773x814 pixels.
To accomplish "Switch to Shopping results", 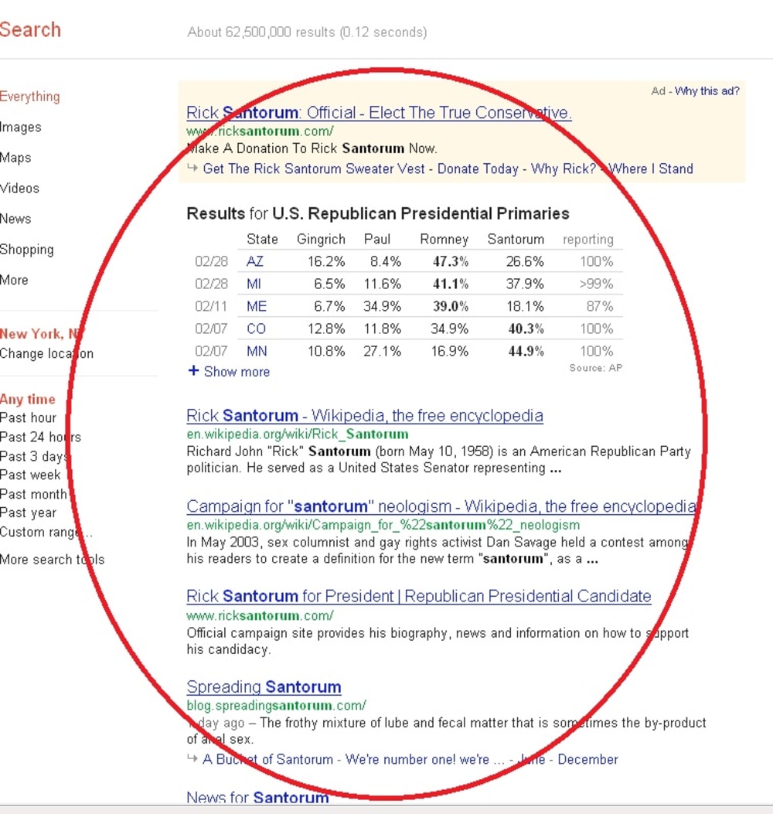I will (26, 250).
